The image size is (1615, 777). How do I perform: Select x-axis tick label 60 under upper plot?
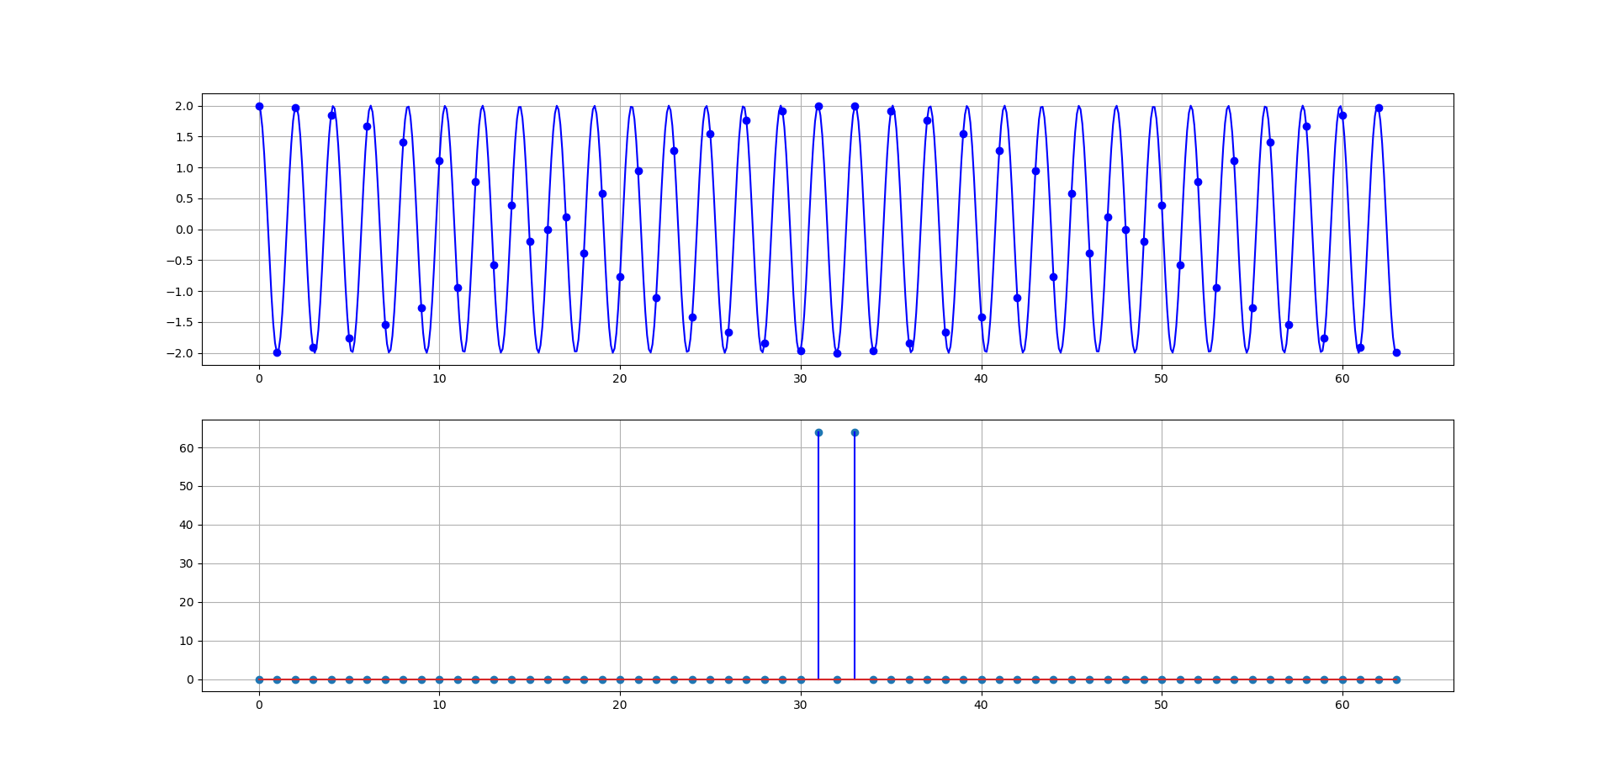click(x=1342, y=378)
